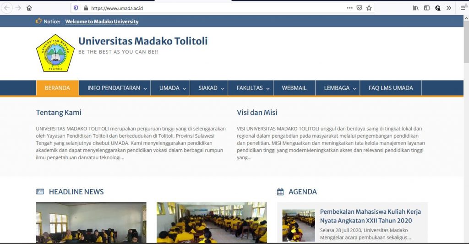Open the Firefox hamburger menu
This screenshot has height=244, width=469.
[463, 8]
